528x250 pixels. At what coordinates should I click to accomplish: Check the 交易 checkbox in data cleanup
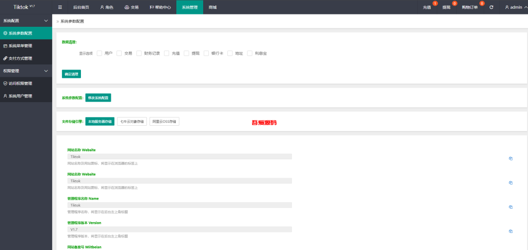pyautogui.click(x=119, y=53)
